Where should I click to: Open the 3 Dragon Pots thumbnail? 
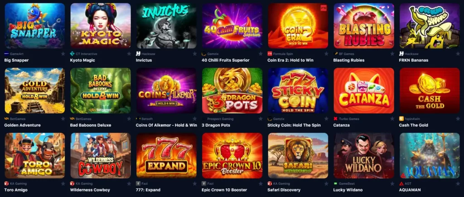[232, 91]
